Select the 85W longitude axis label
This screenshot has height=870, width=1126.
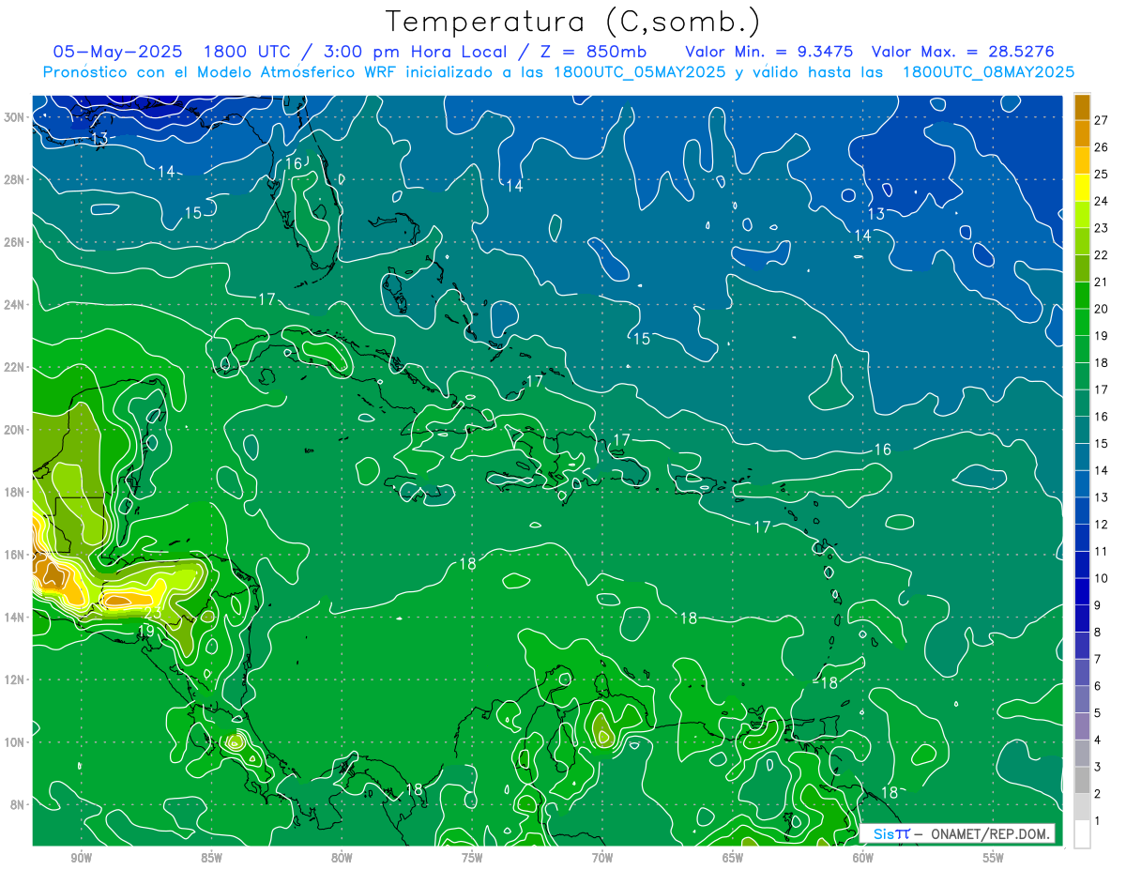coord(211,858)
